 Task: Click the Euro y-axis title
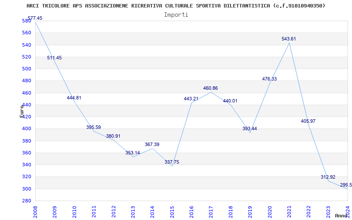click(22, 111)
